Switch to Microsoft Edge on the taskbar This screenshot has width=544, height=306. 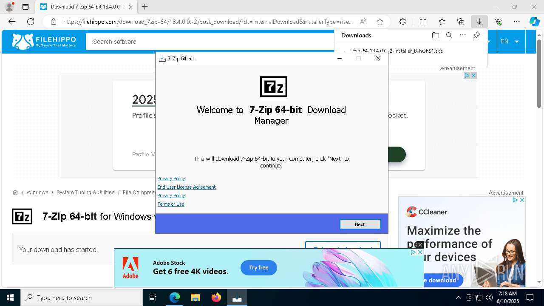point(175,297)
